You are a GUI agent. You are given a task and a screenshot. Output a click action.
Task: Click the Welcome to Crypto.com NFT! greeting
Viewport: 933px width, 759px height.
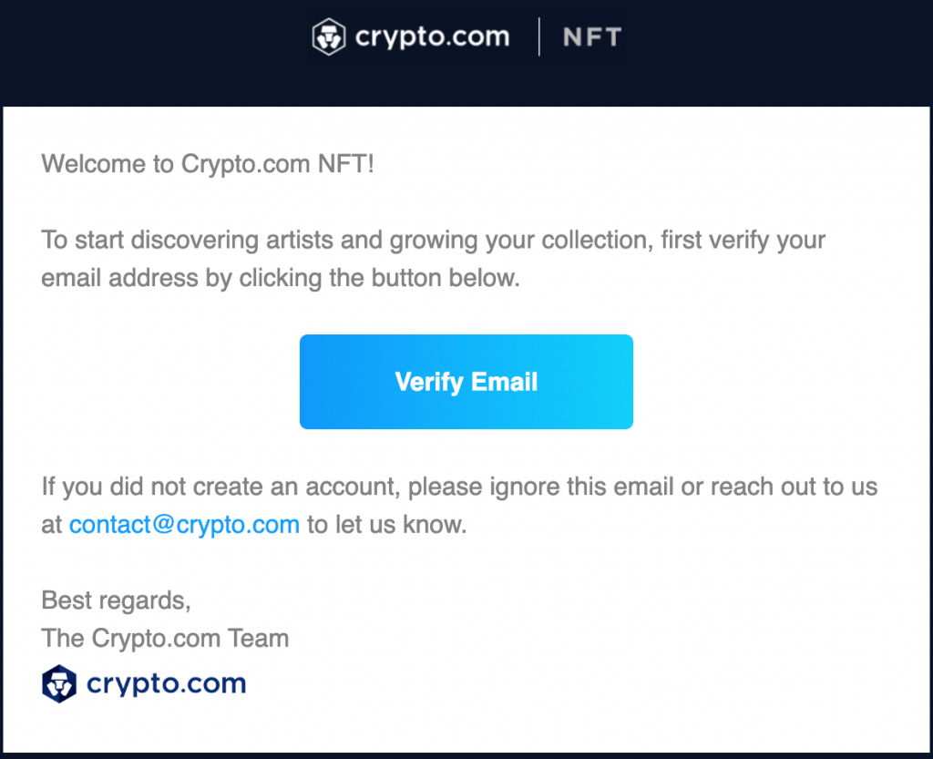click(208, 164)
